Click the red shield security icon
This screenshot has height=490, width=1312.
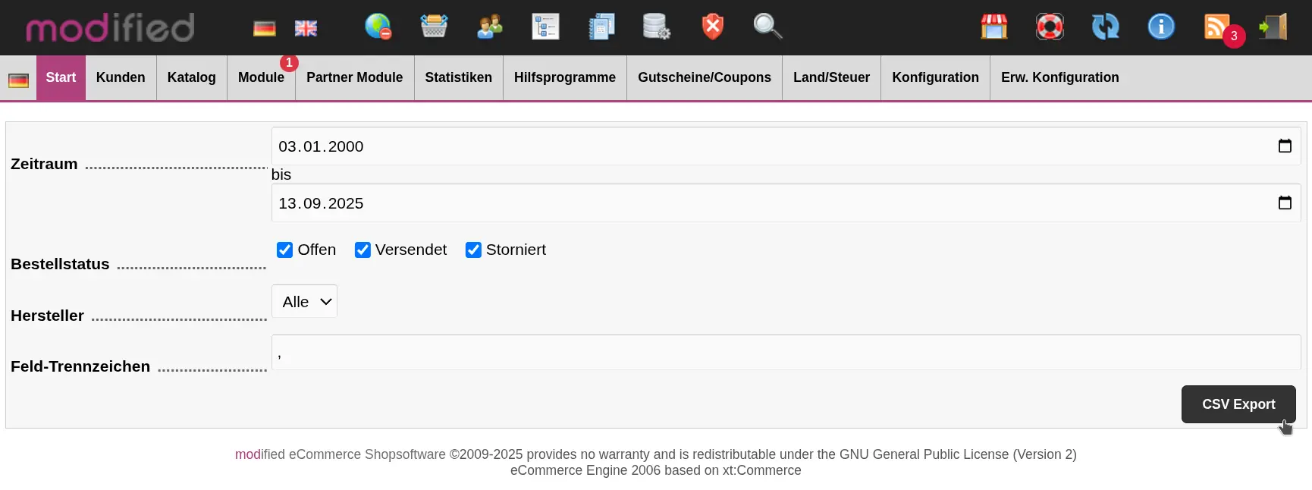[712, 27]
